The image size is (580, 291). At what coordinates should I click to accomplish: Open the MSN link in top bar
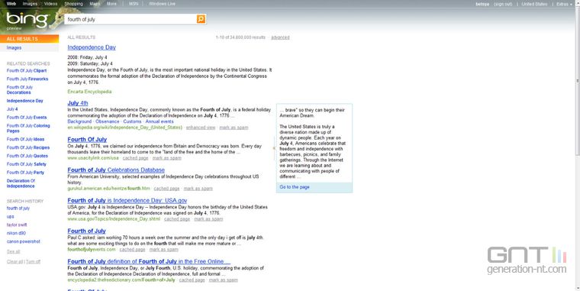(x=134, y=4)
